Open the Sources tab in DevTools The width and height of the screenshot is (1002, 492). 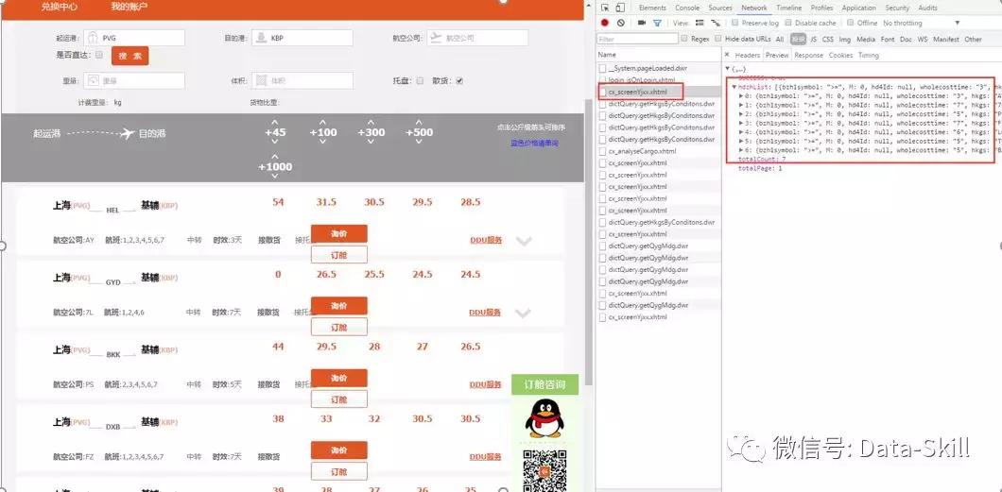(x=720, y=8)
